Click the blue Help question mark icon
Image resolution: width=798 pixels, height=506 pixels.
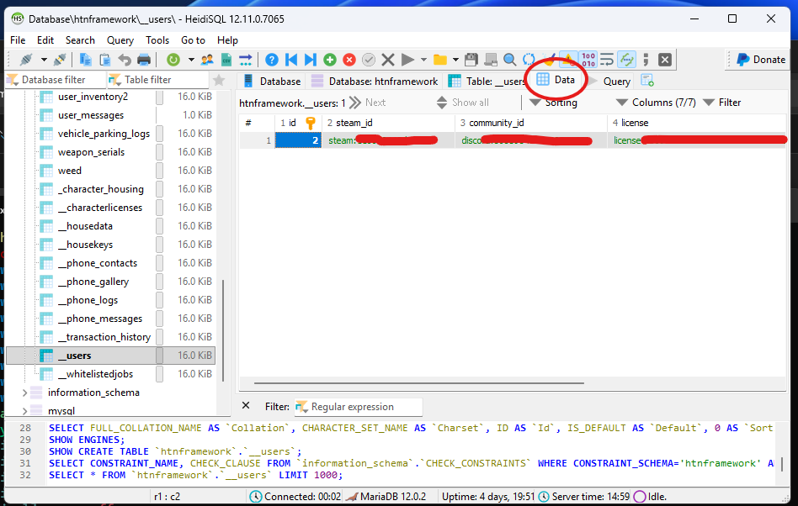[x=272, y=60]
